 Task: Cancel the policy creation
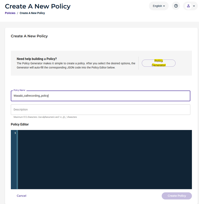click(21, 196)
